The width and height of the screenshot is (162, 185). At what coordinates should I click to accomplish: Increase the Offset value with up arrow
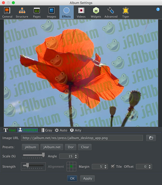150,165
